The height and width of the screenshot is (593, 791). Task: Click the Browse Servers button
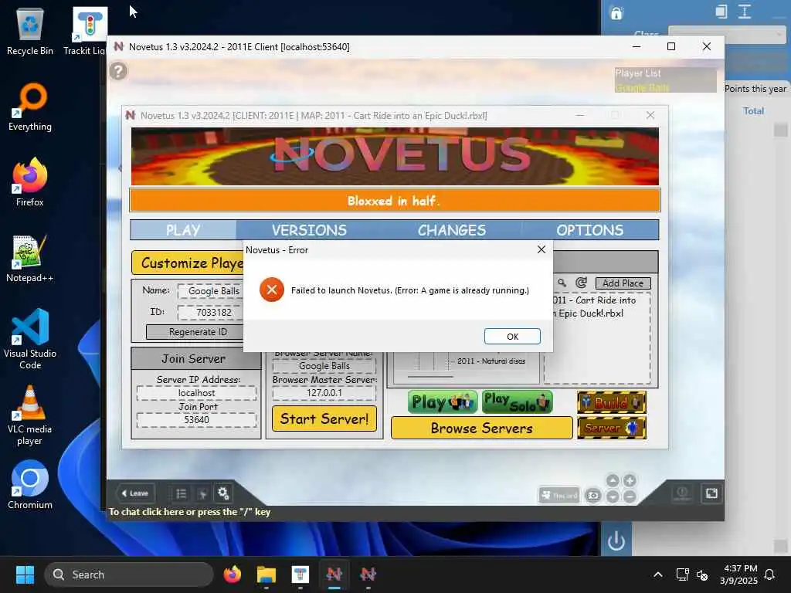(x=481, y=428)
